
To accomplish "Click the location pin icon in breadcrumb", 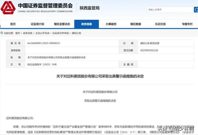I will tap(1, 33).
